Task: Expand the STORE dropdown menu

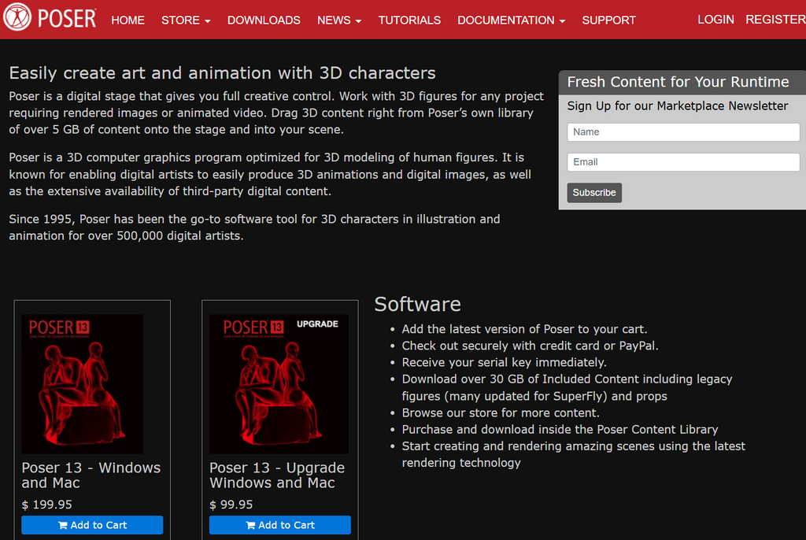Action: click(x=186, y=20)
